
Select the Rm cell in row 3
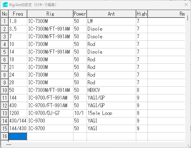167,37
